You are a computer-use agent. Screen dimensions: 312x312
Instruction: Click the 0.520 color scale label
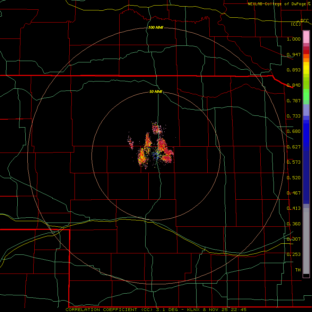point(294,178)
